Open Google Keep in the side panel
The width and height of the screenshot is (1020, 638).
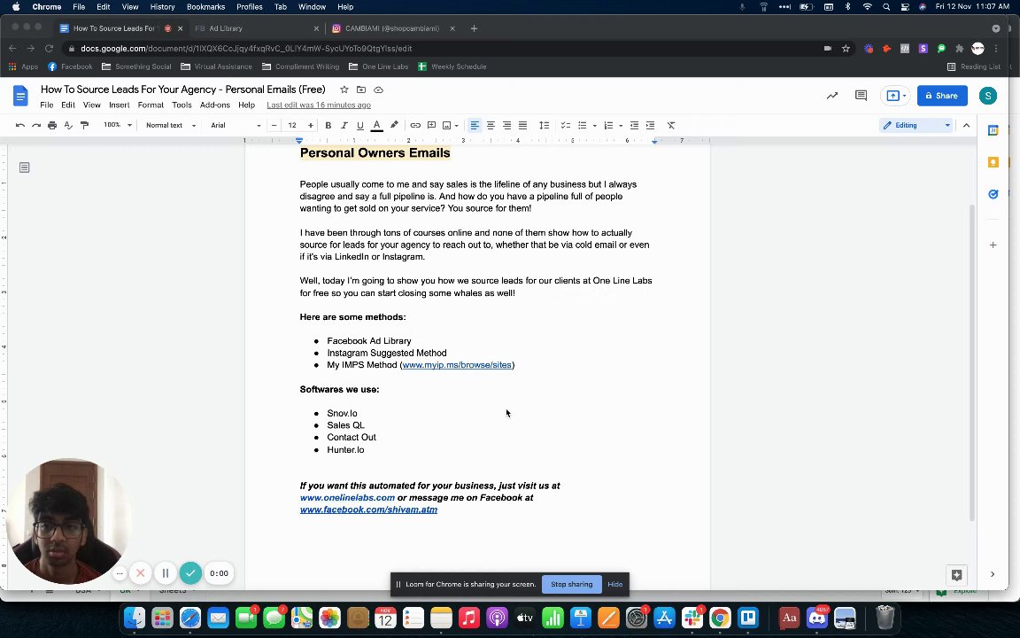coord(993,162)
